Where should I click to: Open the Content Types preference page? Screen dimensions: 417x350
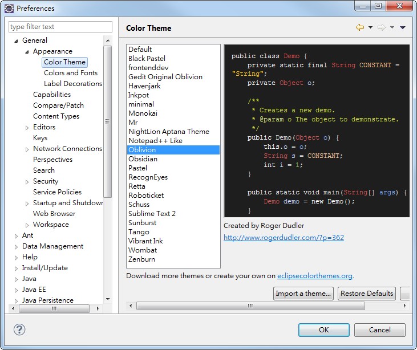pos(56,116)
